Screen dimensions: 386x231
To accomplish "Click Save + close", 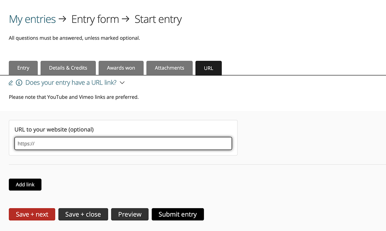I will (x=83, y=215).
